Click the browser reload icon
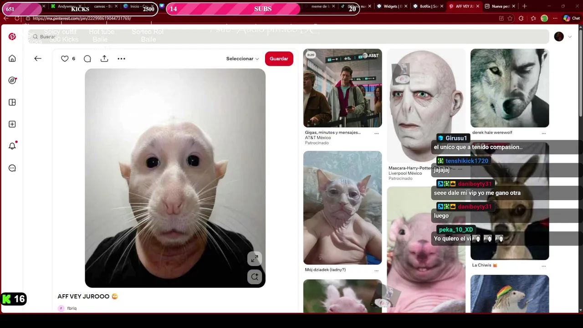This screenshot has height=328, width=583. 17,18
